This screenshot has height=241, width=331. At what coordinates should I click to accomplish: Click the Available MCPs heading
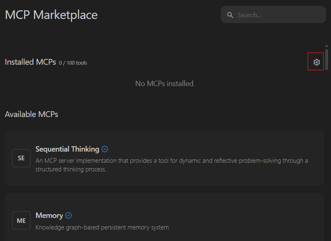pos(31,114)
